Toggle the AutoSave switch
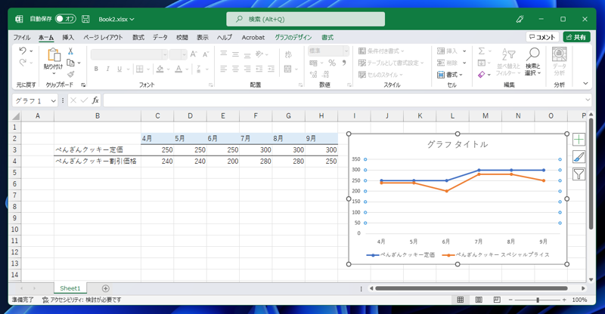Viewport: 605px width, 314px height. tap(65, 19)
